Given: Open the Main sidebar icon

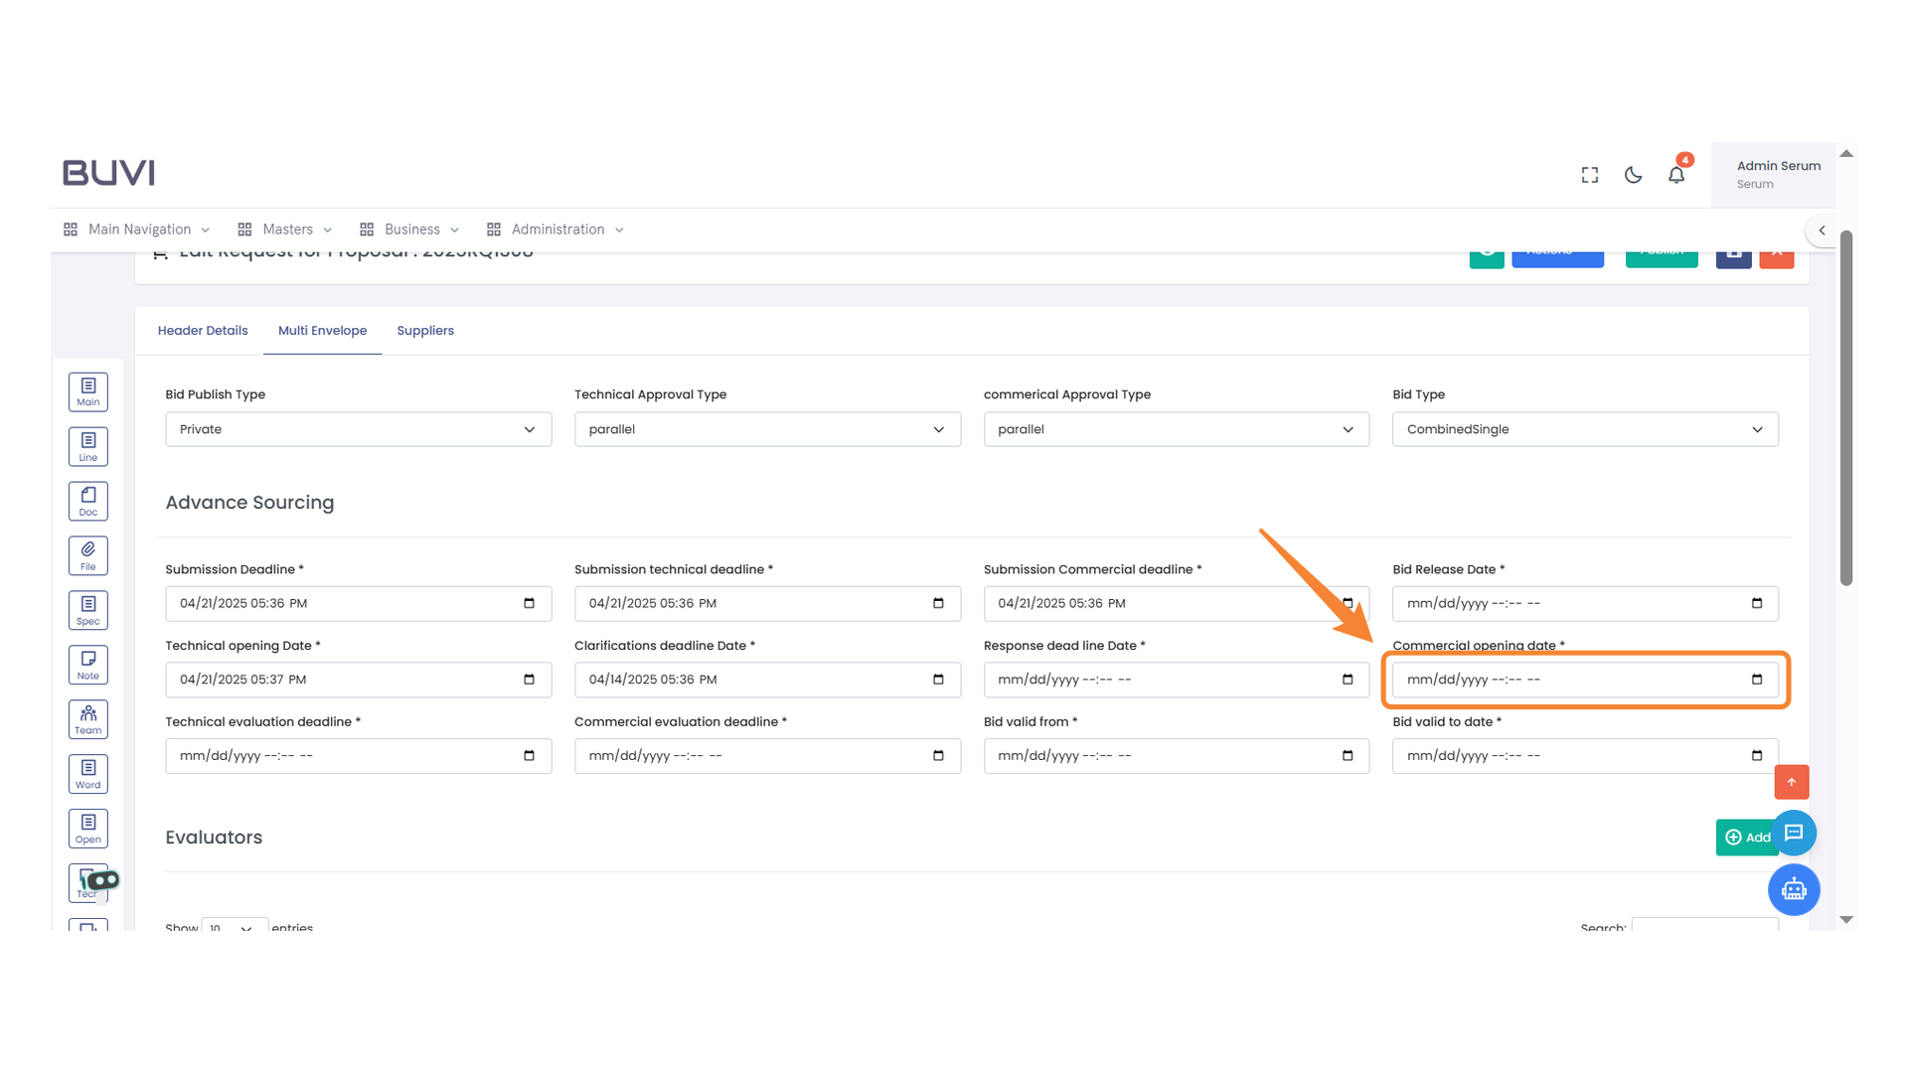Looking at the screenshot, I should (x=87, y=391).
